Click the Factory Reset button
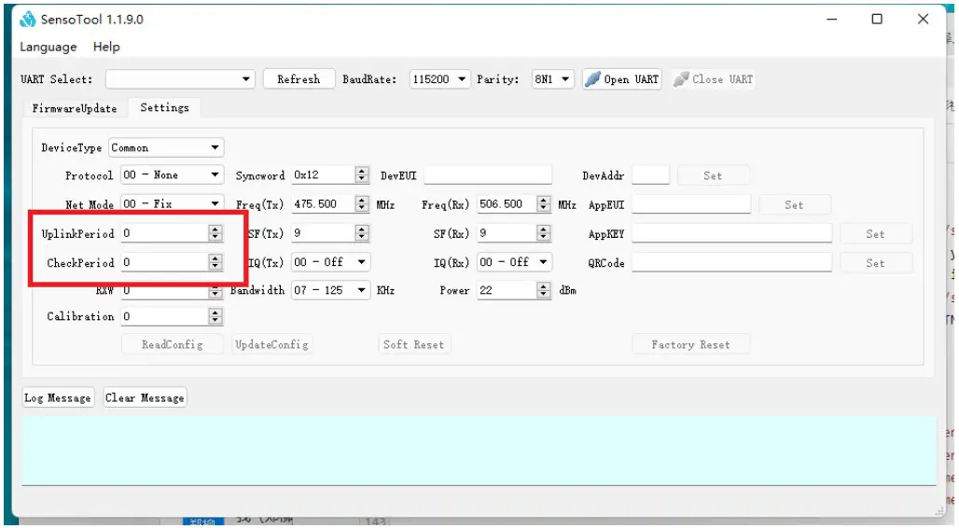The height and width of the screenshot is (528, 959). [x=690, y=344]
